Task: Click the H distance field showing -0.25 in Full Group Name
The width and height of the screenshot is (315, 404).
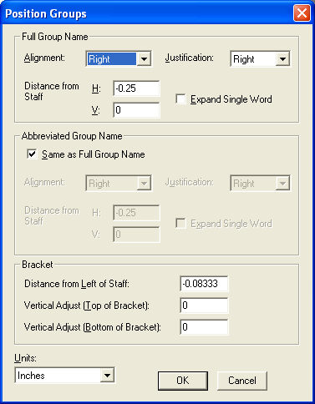Action: 136,88
